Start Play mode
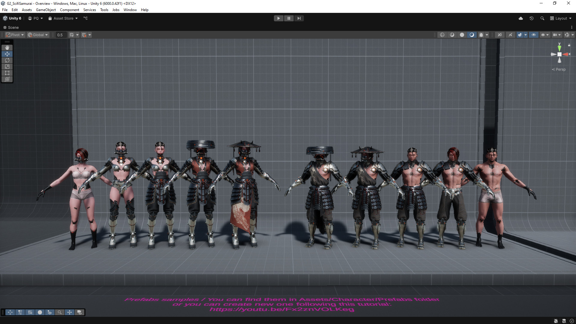The width and height of the screenshot is (576, 324). 278,18
